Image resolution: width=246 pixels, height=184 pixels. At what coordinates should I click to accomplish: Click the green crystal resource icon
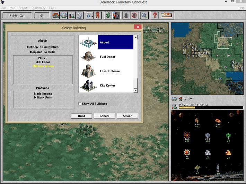click(228, 135)
